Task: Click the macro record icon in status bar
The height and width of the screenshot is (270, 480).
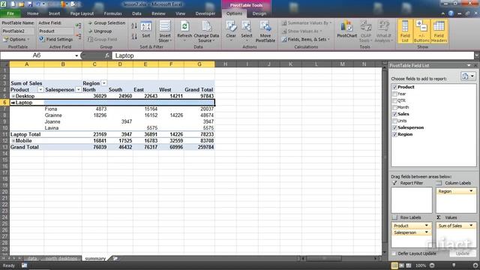Action: click(x=24, y=265)
